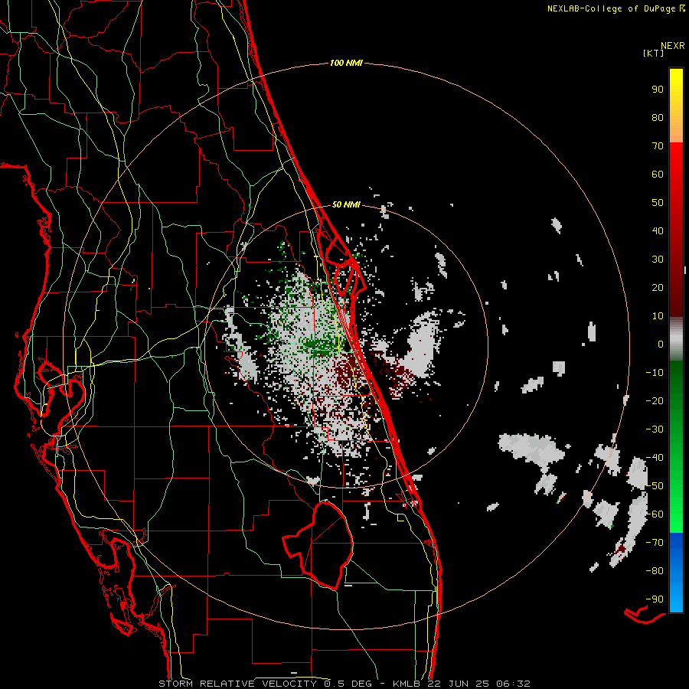Click the -70 scale label
The height and width of the screenshot is (689, 689).
[x=655, y=543]
